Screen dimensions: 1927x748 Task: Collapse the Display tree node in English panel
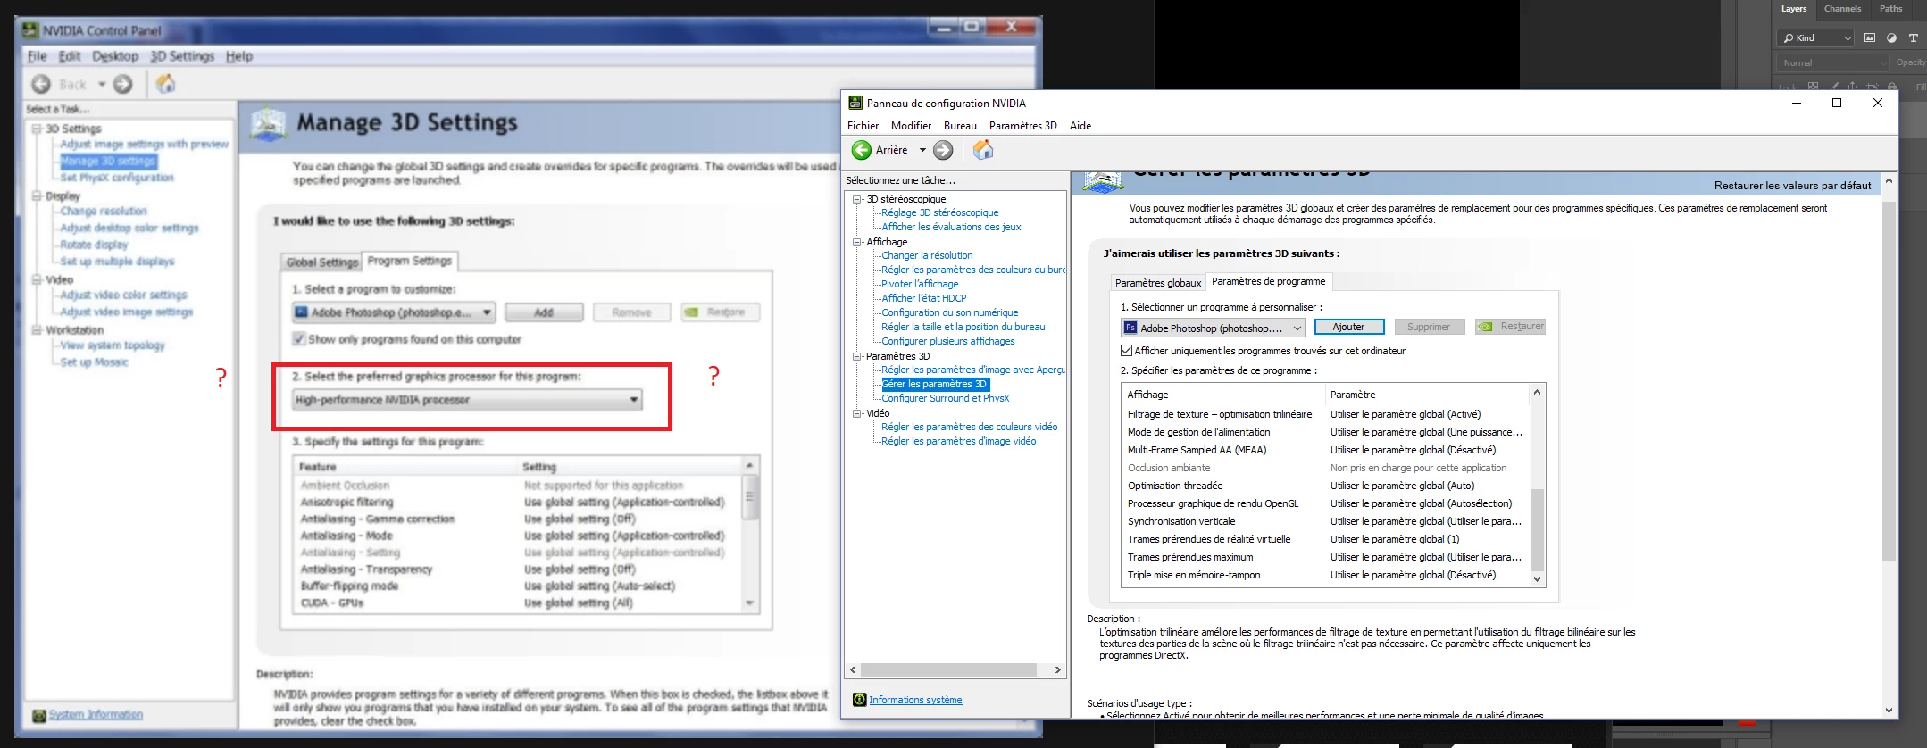point(38,195)
